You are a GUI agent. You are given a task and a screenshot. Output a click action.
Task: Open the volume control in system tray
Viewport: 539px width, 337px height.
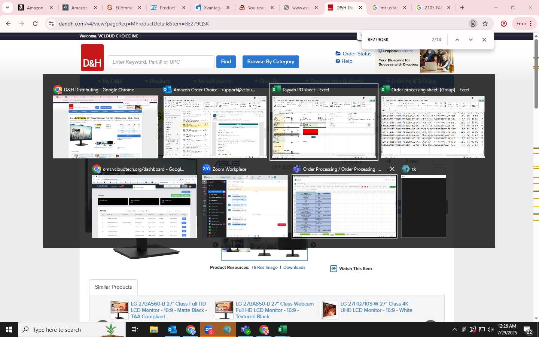tap(490, 330)
